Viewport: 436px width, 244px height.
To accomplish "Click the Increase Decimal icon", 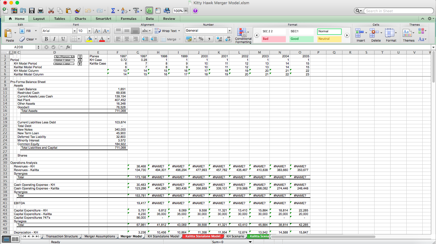I will [219, 39].
